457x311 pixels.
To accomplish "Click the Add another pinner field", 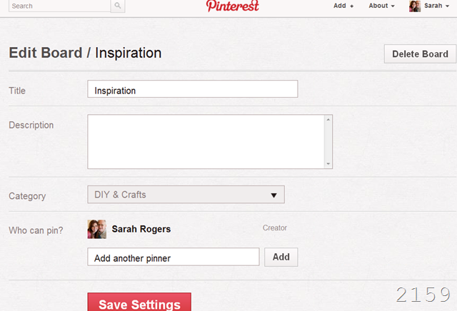I will click(x=173, y=258).
